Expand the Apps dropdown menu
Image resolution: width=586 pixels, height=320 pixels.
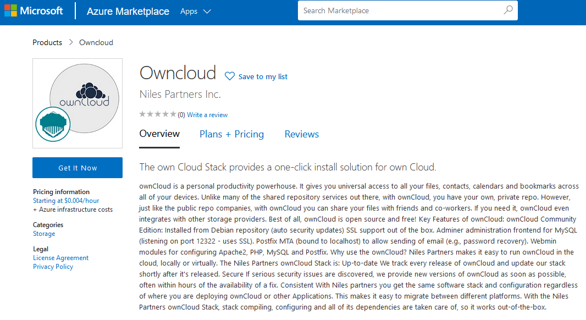[x=195, y=11]
